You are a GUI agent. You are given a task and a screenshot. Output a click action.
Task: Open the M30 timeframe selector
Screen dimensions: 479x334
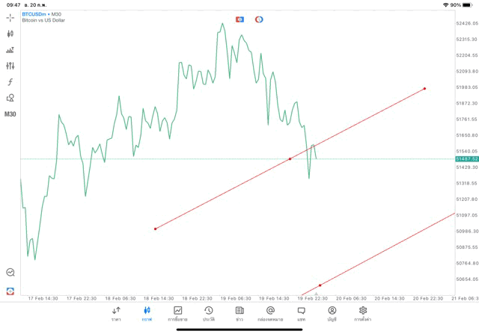coord(10,114)
